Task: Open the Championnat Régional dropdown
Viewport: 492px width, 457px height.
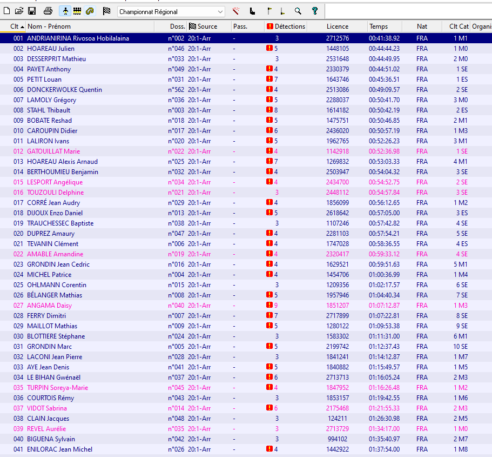Action: [171, 12]
